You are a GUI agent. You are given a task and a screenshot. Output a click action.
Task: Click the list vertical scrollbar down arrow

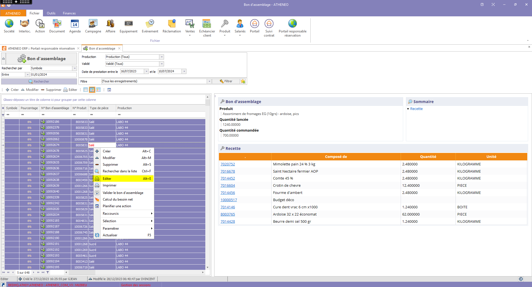pyautogui.click(x=208, y=267)
